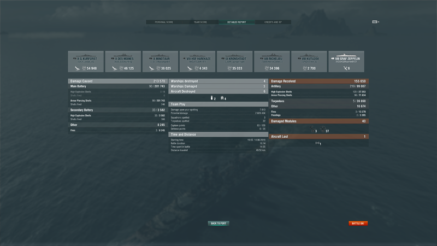Select the X Minotaur ship card
The width and height of the screenshot is (437, 246).
(x=160, y=61)
